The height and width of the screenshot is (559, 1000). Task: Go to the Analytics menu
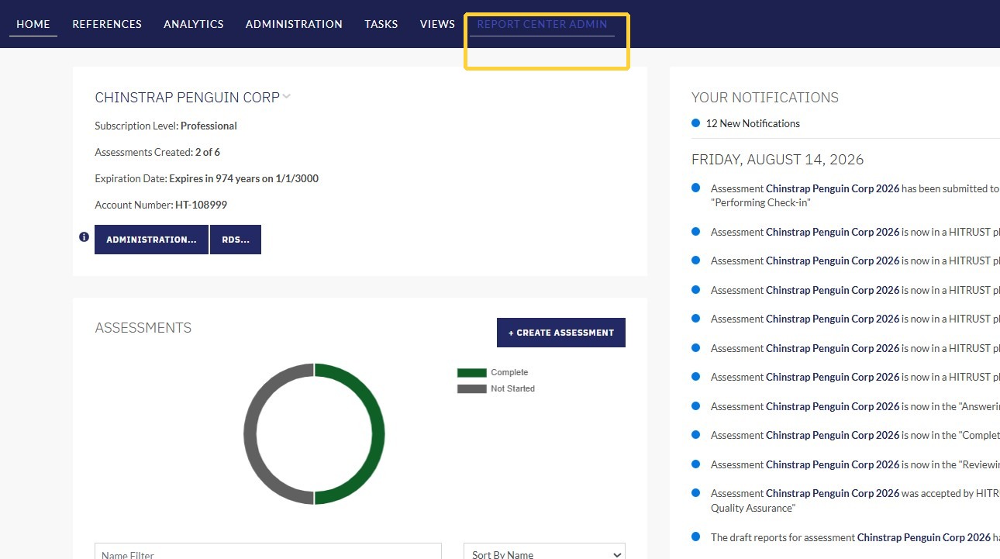coord(194,24)
